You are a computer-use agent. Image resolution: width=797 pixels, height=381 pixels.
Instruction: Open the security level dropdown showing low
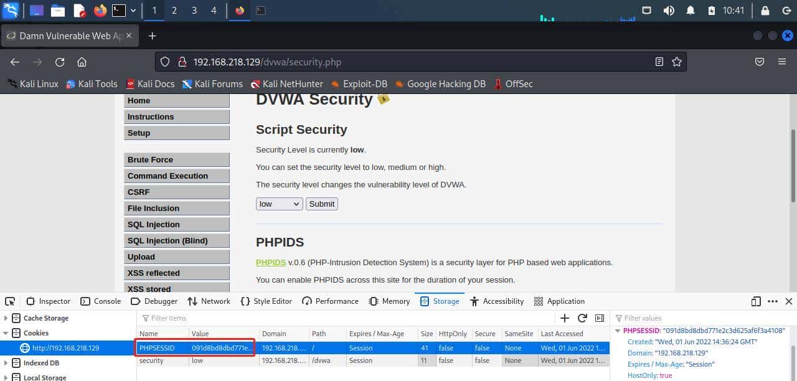pos(279,204)
